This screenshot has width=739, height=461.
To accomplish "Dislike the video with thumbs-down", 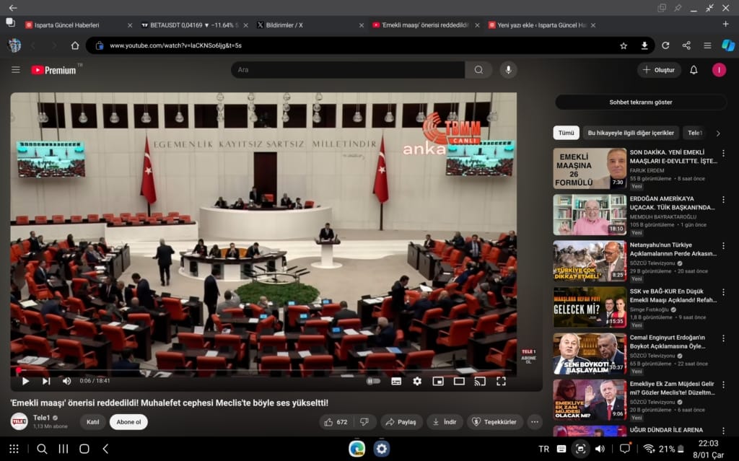I will point(364,422).
